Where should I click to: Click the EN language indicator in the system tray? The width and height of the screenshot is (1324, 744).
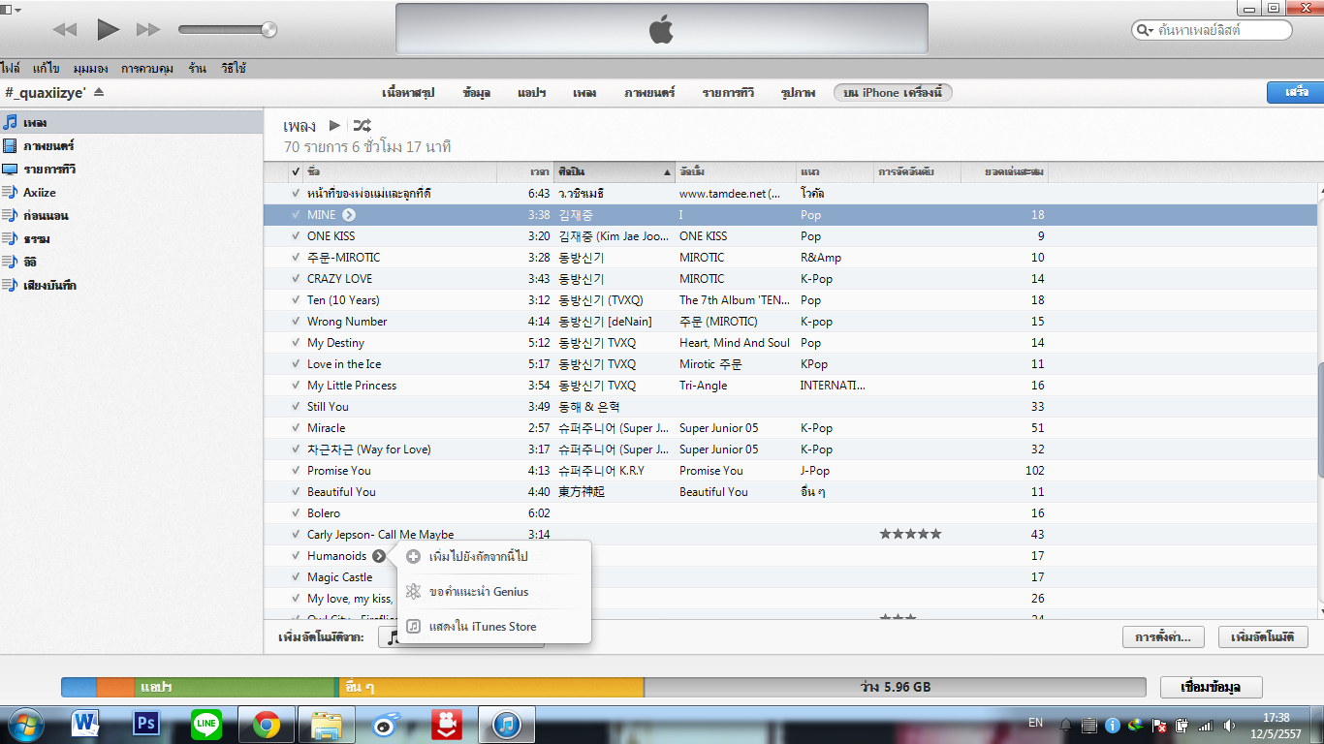[x=1035, y=723]
